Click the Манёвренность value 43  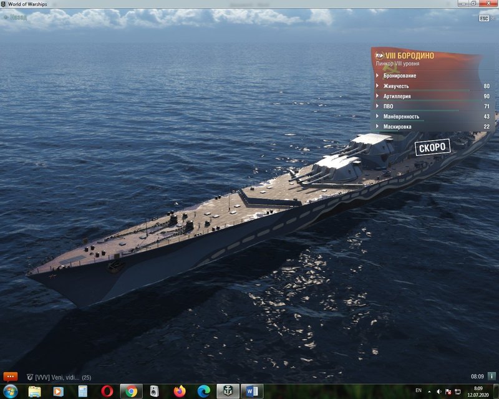[487, 117]
